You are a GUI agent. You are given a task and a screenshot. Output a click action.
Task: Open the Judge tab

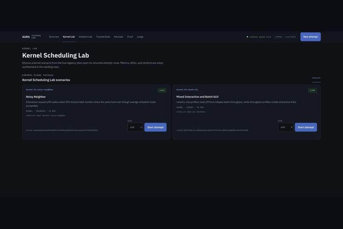[140, 37]
